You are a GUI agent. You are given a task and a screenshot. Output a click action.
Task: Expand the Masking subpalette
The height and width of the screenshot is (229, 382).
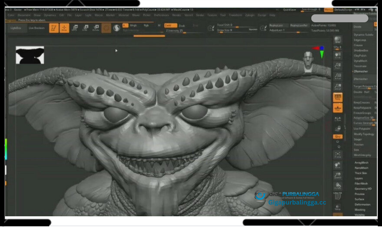[360, 210]
